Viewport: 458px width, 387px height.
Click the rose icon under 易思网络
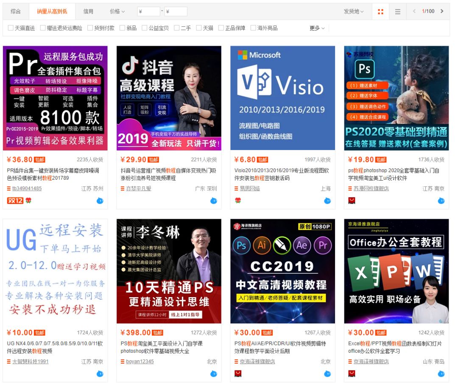238,200
